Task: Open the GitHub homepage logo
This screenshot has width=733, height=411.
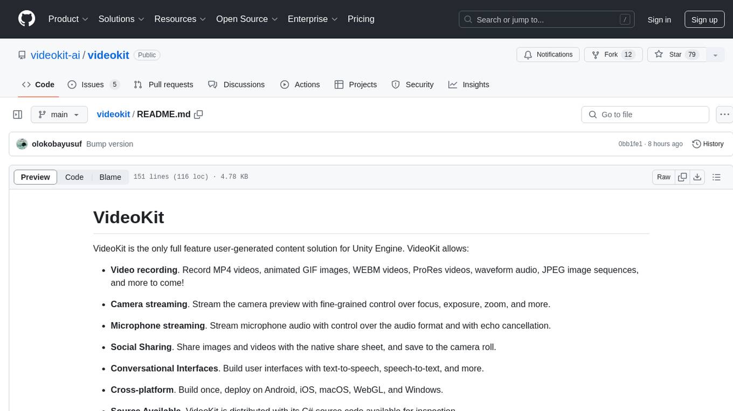Action: 26,19
